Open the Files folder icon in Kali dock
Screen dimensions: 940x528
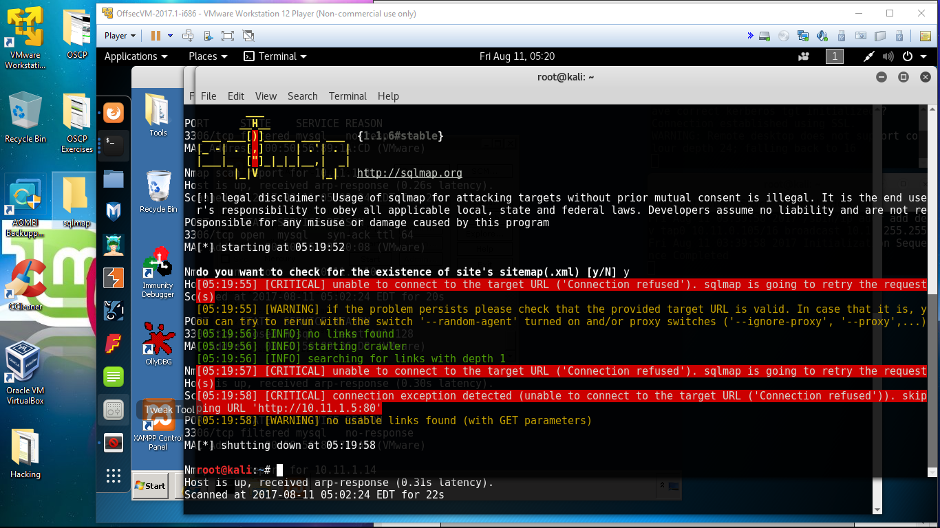(114, 179)
